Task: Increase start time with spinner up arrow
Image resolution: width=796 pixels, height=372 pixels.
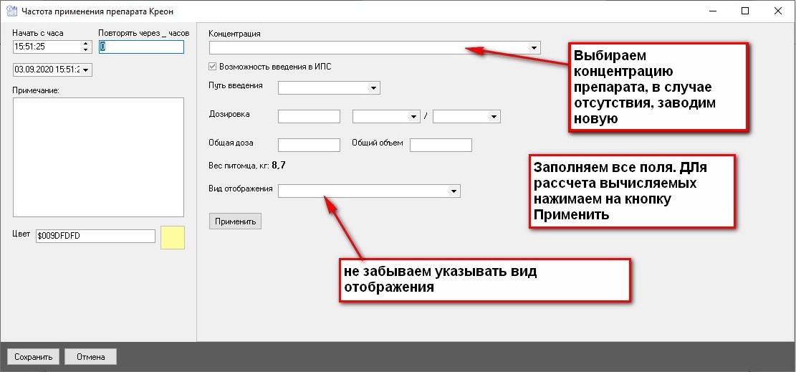Action: 87,44
